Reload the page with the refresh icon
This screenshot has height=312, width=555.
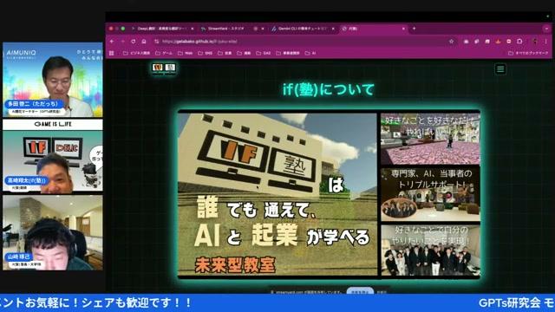pyautogui.click(x=133, y=42)
